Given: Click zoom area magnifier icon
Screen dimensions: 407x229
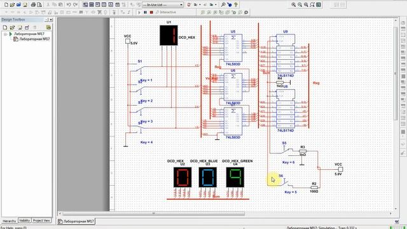Looking at the screenshot, I should click(306, 4).
